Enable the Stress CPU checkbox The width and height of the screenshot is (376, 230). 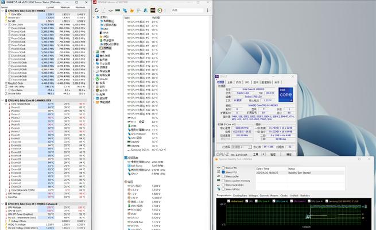tap(223, 168)
